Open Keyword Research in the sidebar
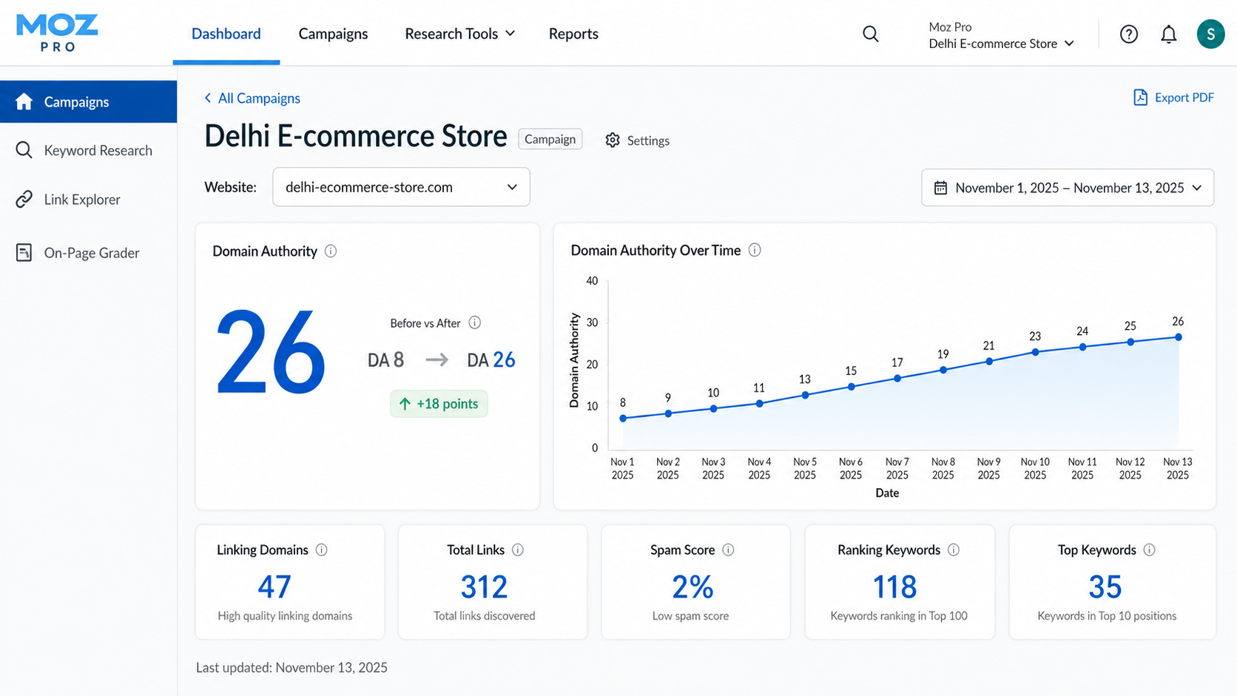This screenshot has height=696, width=1237. coord(88,150)
